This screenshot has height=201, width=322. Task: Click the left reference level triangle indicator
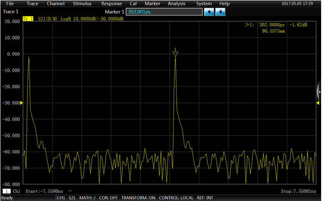coord(21,103)
